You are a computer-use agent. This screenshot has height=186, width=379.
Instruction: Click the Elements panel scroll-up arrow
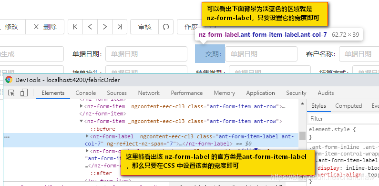(x=302, y=103)
